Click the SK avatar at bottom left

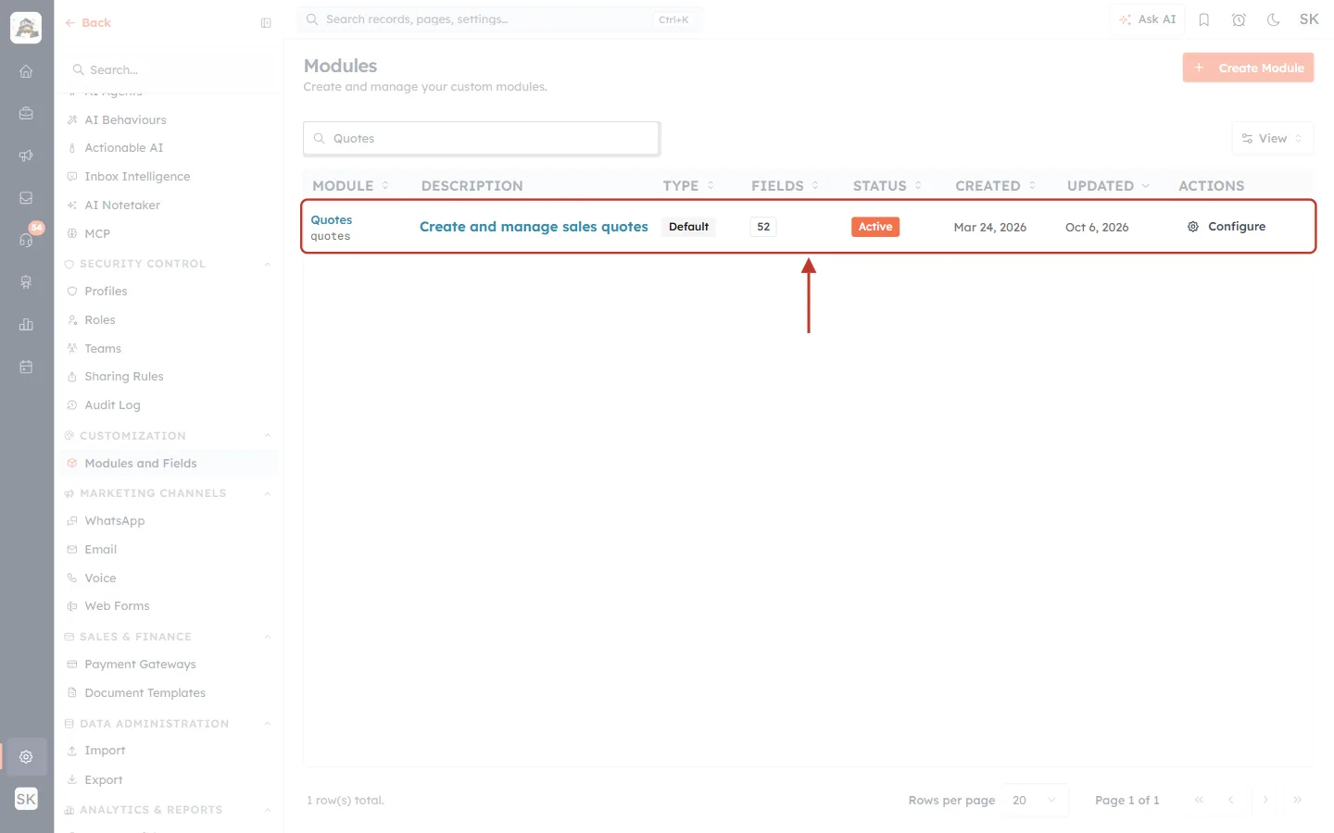click(26, 799)
